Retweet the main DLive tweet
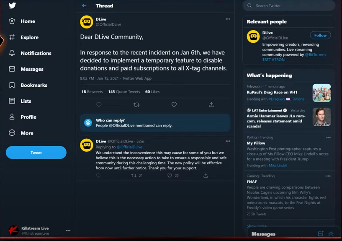This screenshot has height=241, width=342. coord(136,105)
